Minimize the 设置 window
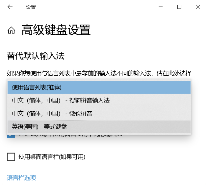 (161, 7)
